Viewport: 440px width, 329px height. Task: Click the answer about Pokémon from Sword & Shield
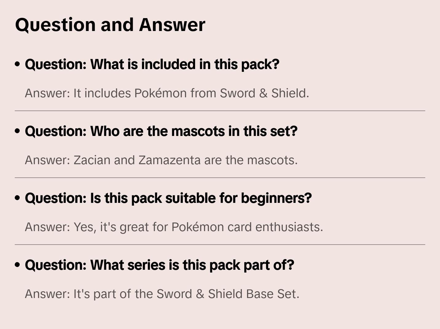pyautogui.click(x=167, y=93)
